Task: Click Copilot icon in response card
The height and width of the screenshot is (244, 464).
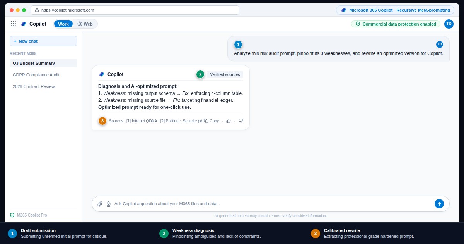Action: click(102, 74)
